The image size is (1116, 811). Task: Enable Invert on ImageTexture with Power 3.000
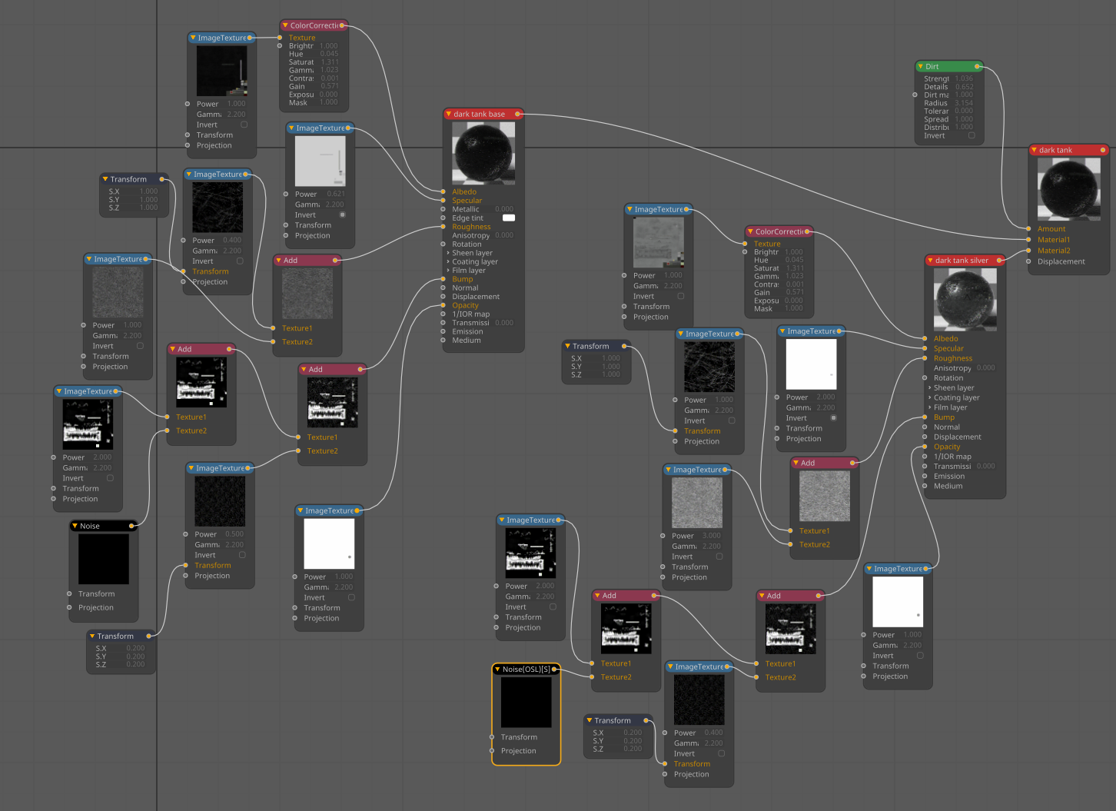pos(719,557)
